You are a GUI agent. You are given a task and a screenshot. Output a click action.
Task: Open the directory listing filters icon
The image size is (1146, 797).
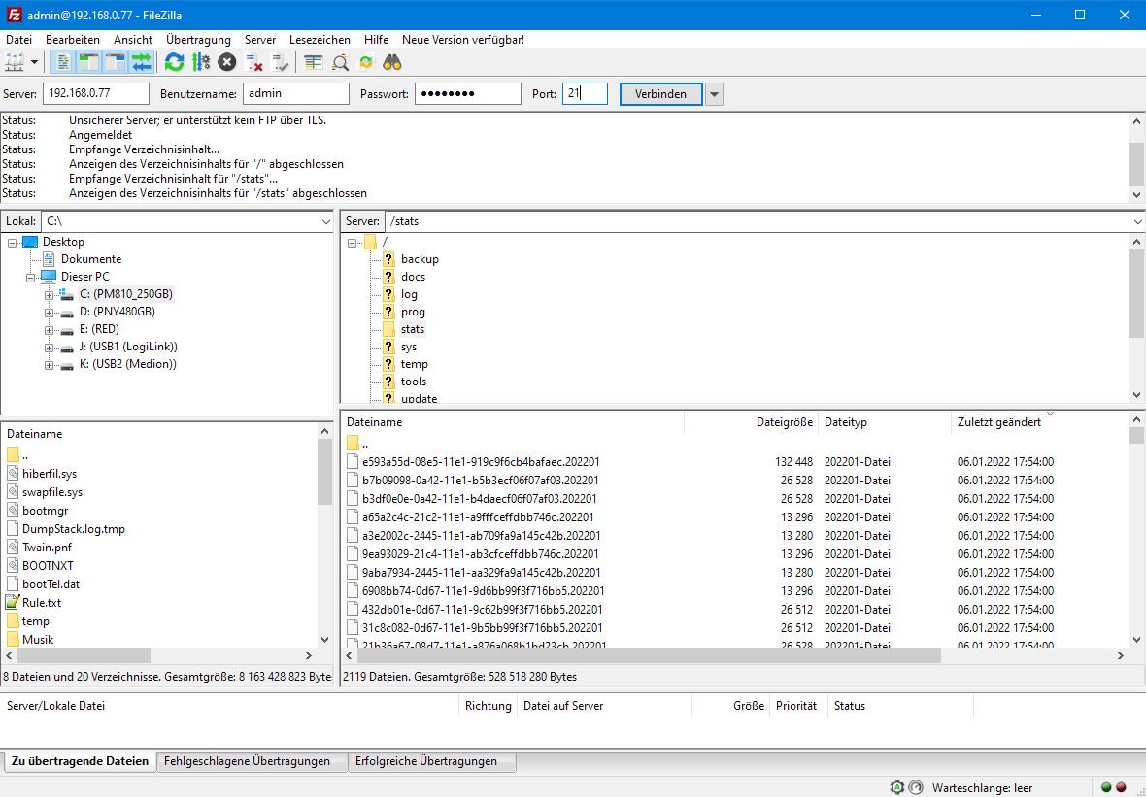coord(313,62)
